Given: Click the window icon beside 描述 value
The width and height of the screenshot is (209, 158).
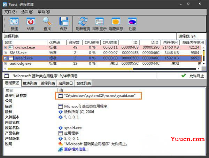Looking at the screenshot, I should (x=61, y=106).
